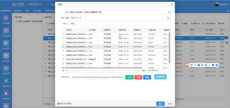Click the red 下载 download button
This screenshot has height=108, width=230.
tap(138, 77)
